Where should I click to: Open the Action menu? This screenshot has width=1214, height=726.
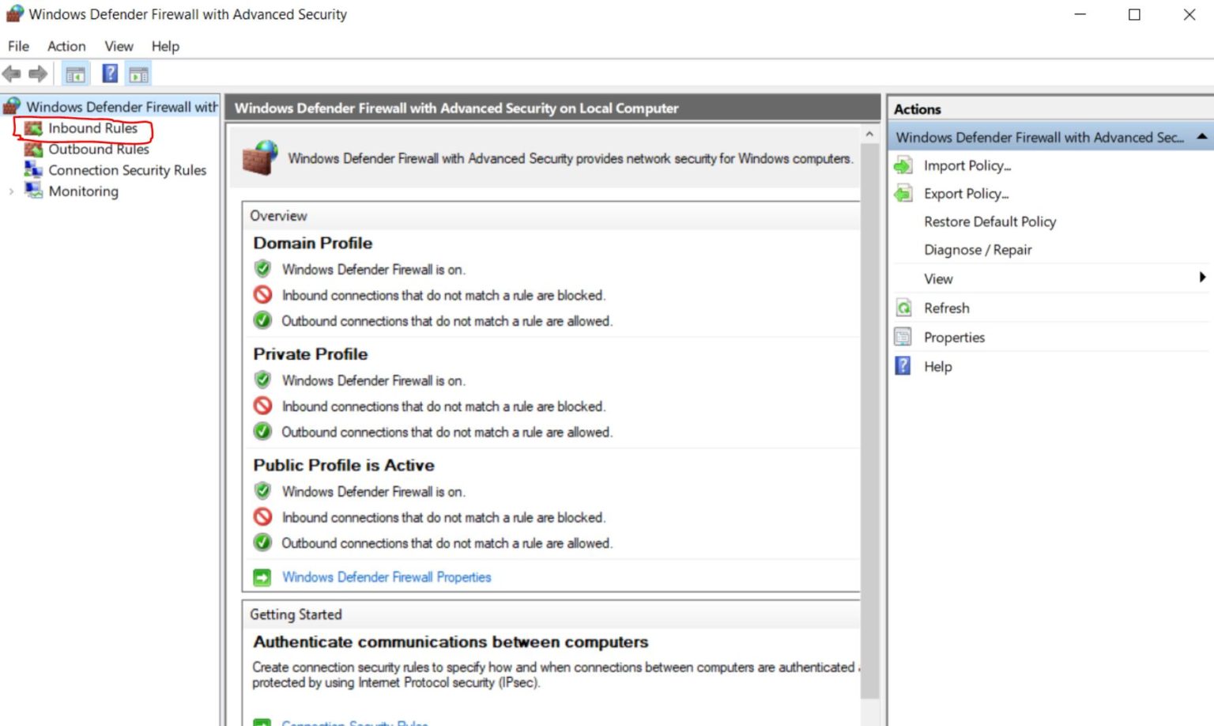coord(66,47)
